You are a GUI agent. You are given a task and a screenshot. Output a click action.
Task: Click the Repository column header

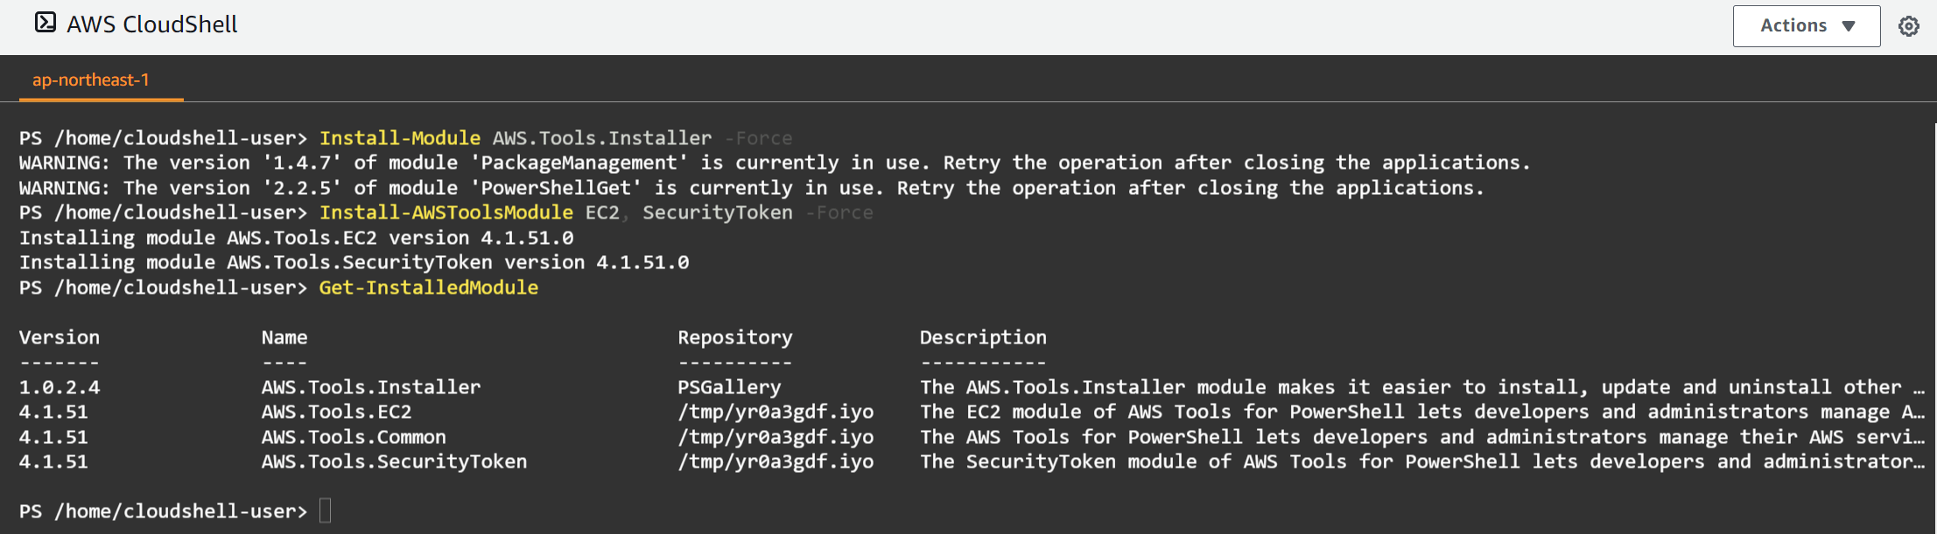(x=735, y=337)
